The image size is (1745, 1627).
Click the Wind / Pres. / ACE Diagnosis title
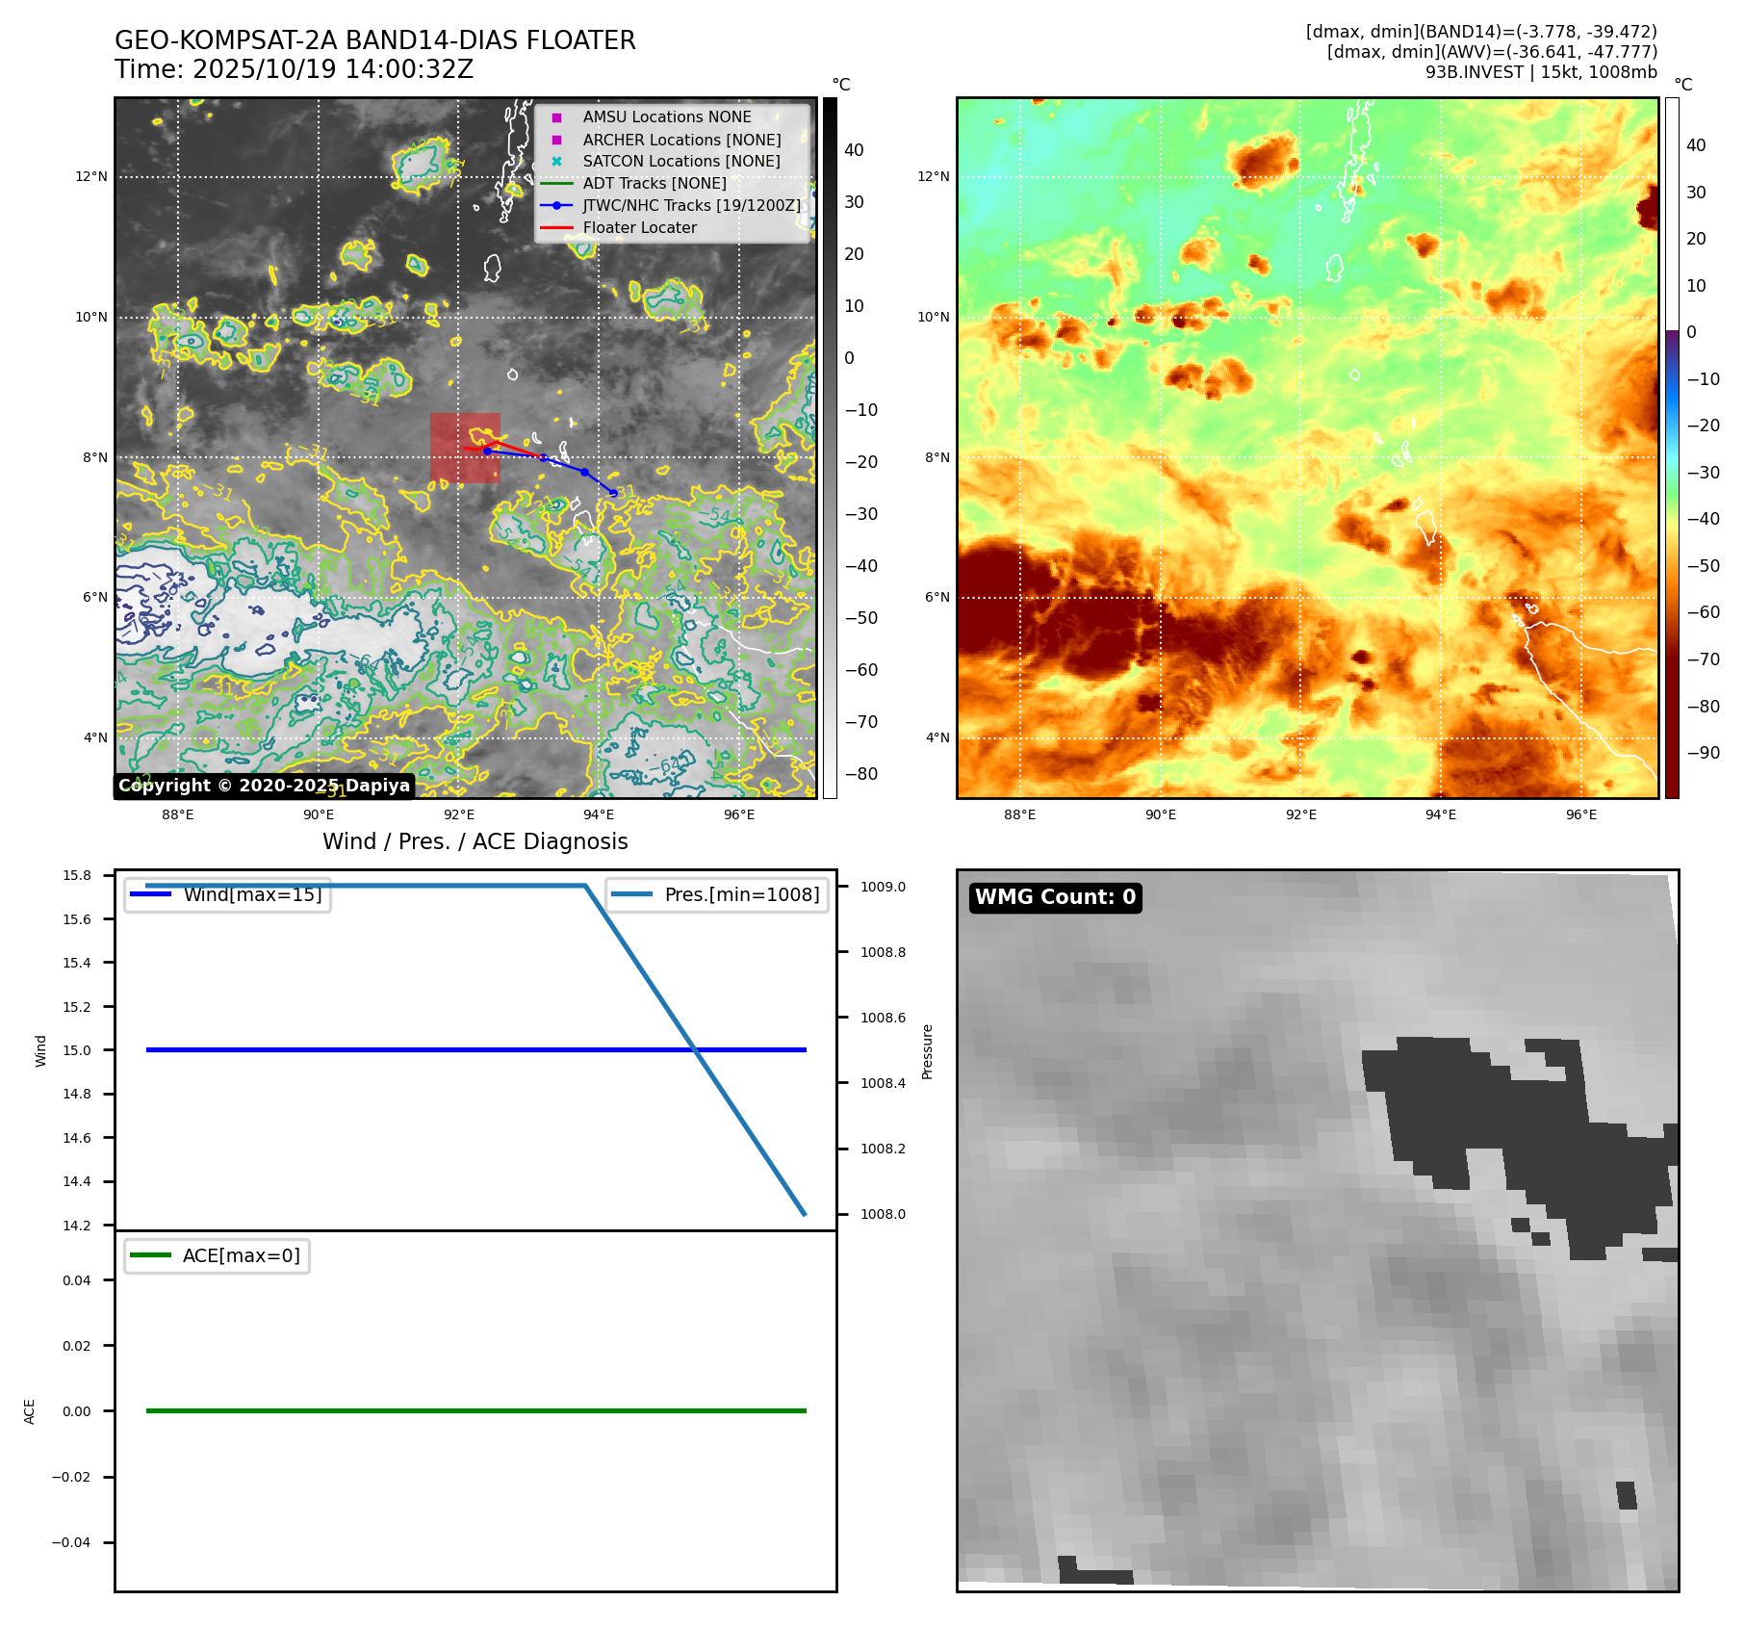point(475,841)
